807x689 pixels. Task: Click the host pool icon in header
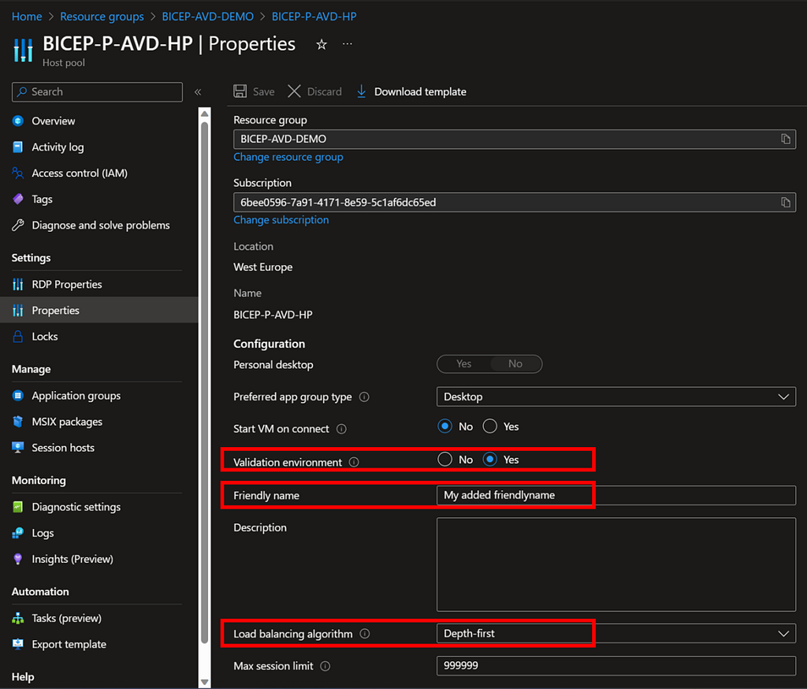click(x=23, y=50)
